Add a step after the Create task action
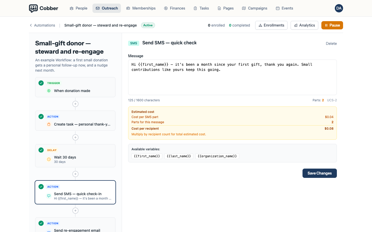The width and height of the screenshot is (372, 232). (75, 137)
